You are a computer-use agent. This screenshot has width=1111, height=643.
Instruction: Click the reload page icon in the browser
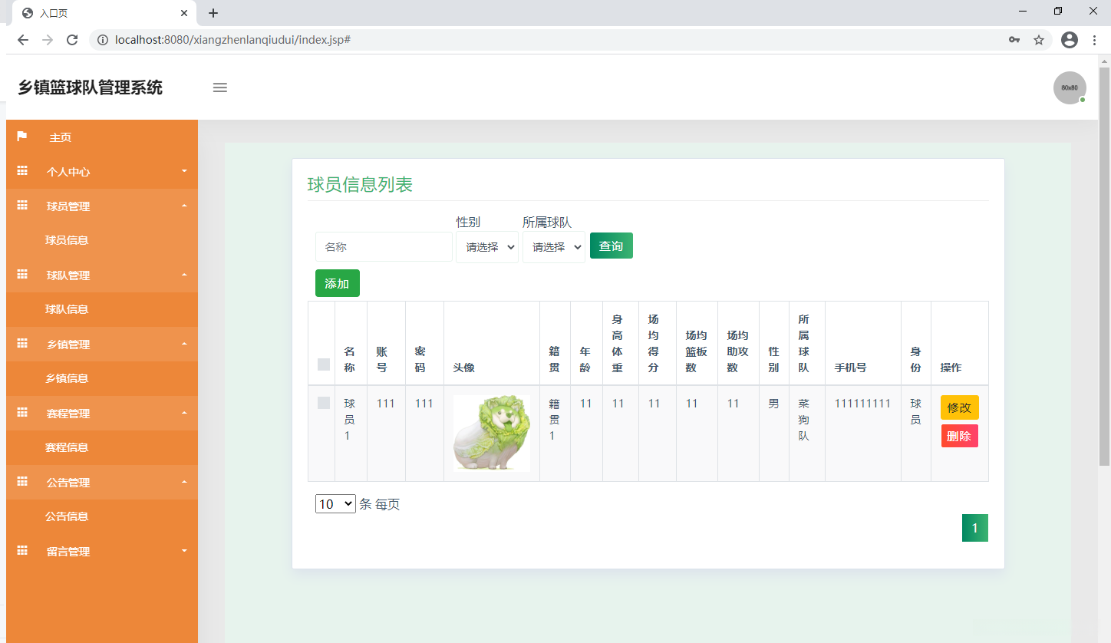pos(71,39)
